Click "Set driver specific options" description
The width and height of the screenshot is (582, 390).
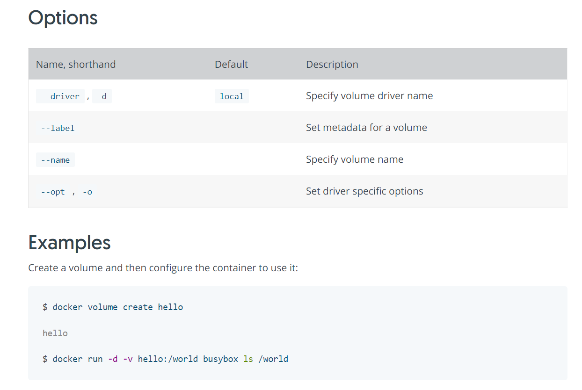[x=364, y=191]
